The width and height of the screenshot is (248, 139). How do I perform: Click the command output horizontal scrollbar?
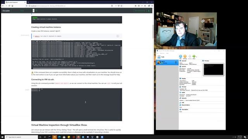(x=57, y=68)
